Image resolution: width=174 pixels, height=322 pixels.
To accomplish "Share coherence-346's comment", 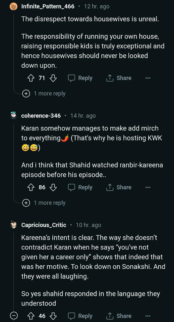I will (x=119, y=187).
